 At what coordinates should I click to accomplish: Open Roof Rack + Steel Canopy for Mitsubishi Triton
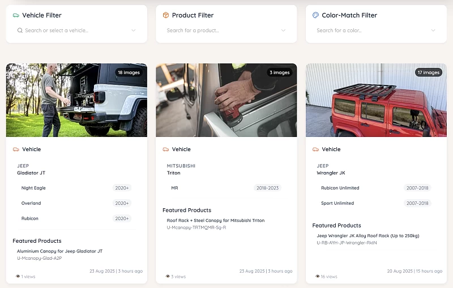[x=216, y=220]
